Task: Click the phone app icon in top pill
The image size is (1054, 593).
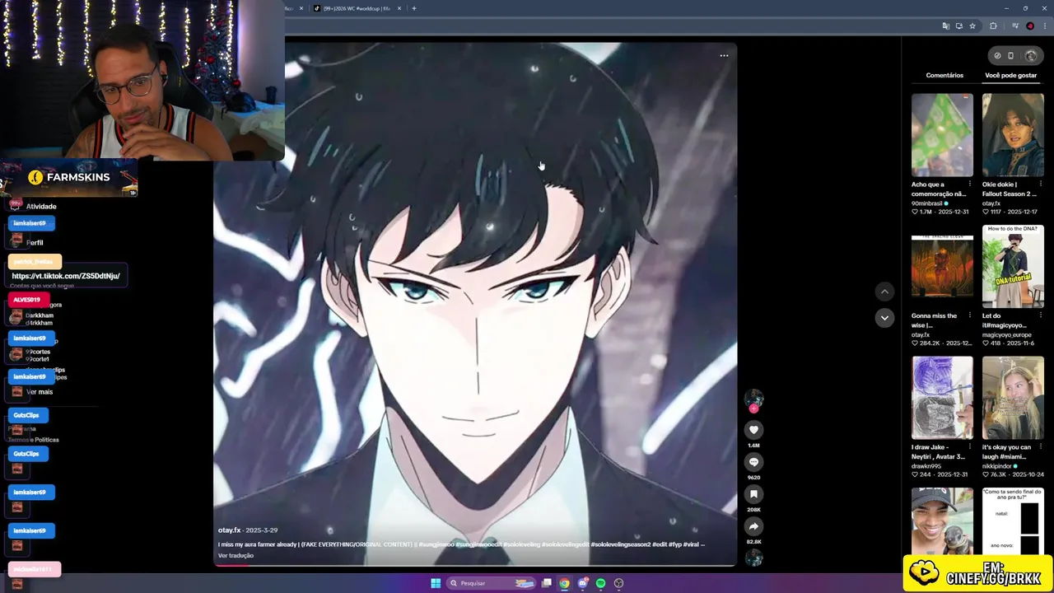Action: 1011,56
